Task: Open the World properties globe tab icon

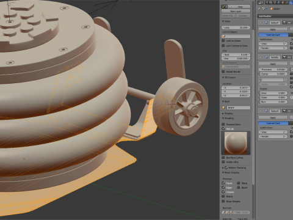Action: click(279, 2)
